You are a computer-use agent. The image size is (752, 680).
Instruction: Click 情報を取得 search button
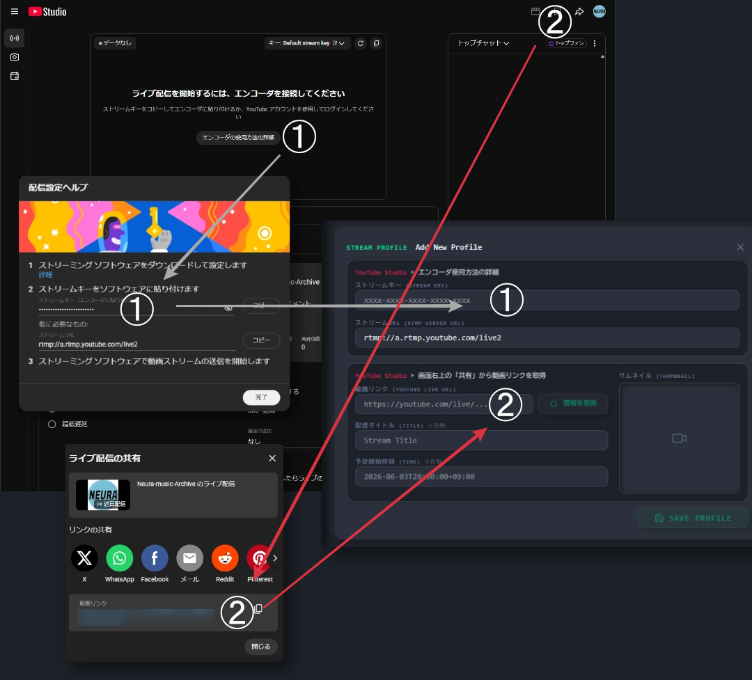pyautogui.click(x=573, y=404)
